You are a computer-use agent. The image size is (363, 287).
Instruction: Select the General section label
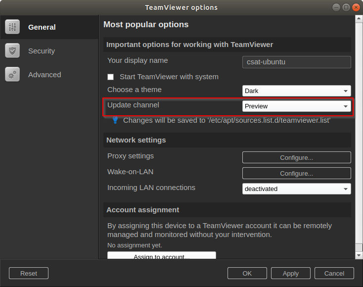click(x=42, y=27)
